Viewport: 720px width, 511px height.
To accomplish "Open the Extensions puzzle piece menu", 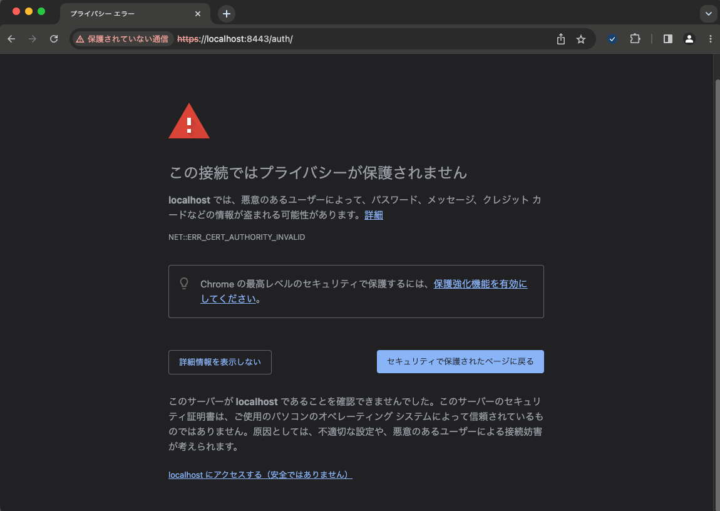I will tap(635, 39).
